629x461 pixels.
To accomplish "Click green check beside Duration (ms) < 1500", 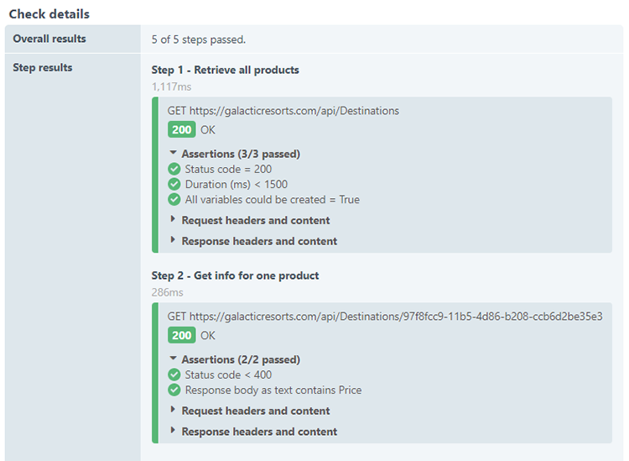I will coord(174,185).
